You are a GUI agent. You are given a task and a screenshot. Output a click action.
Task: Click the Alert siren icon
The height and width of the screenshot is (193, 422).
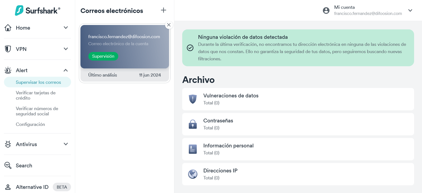8,70
